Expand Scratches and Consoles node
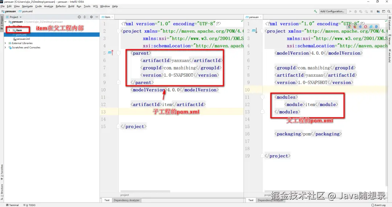This screenshot has height=207, width=392. (5, 47)
